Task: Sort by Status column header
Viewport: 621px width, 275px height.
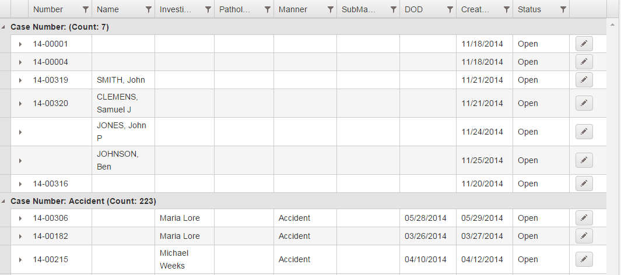Action: (x=529, y=9)
